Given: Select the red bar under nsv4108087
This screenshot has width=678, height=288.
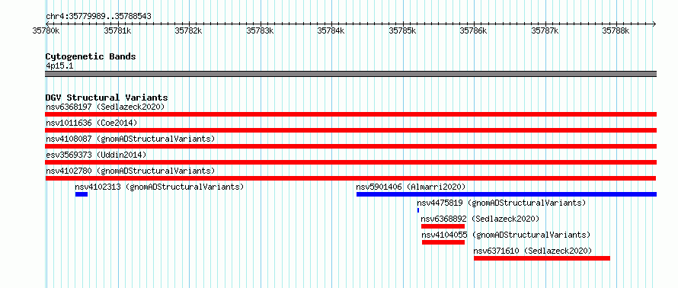Looking at the screenshot, I should pos(351,146).
